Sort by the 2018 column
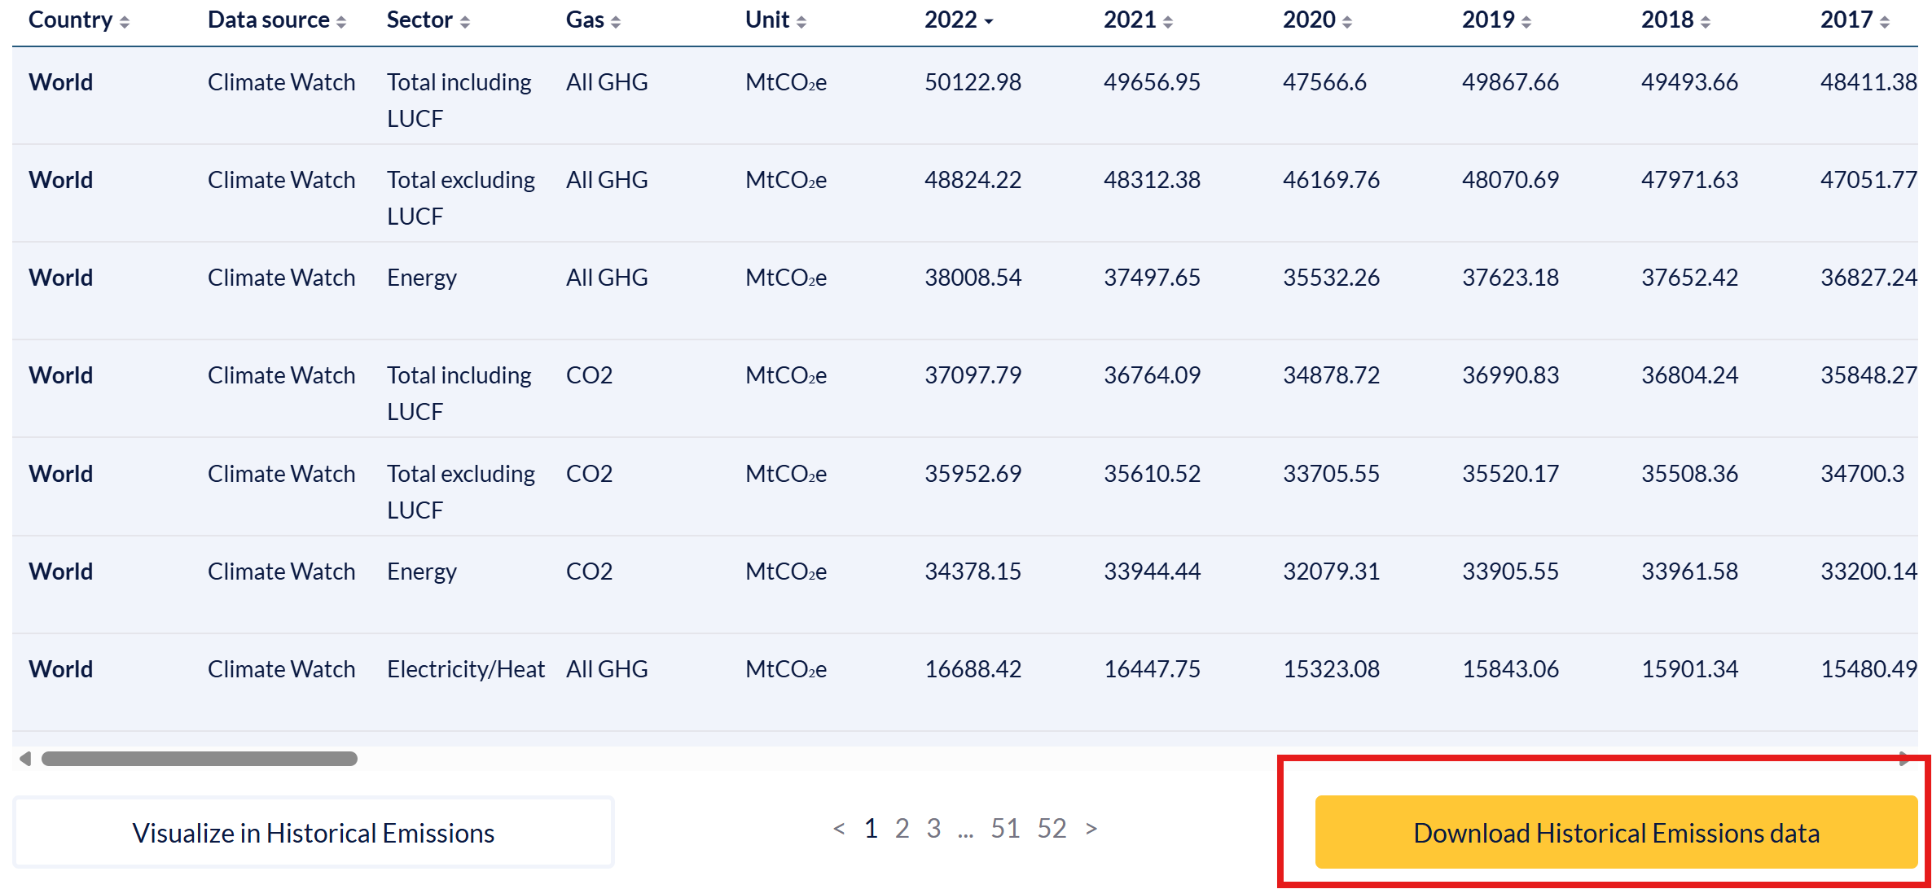The width and height of the screenshot is (1932, 889). click(1706, 22)
